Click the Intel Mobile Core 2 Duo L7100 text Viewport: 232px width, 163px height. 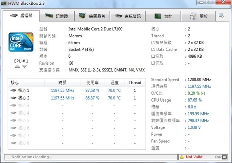95,29
